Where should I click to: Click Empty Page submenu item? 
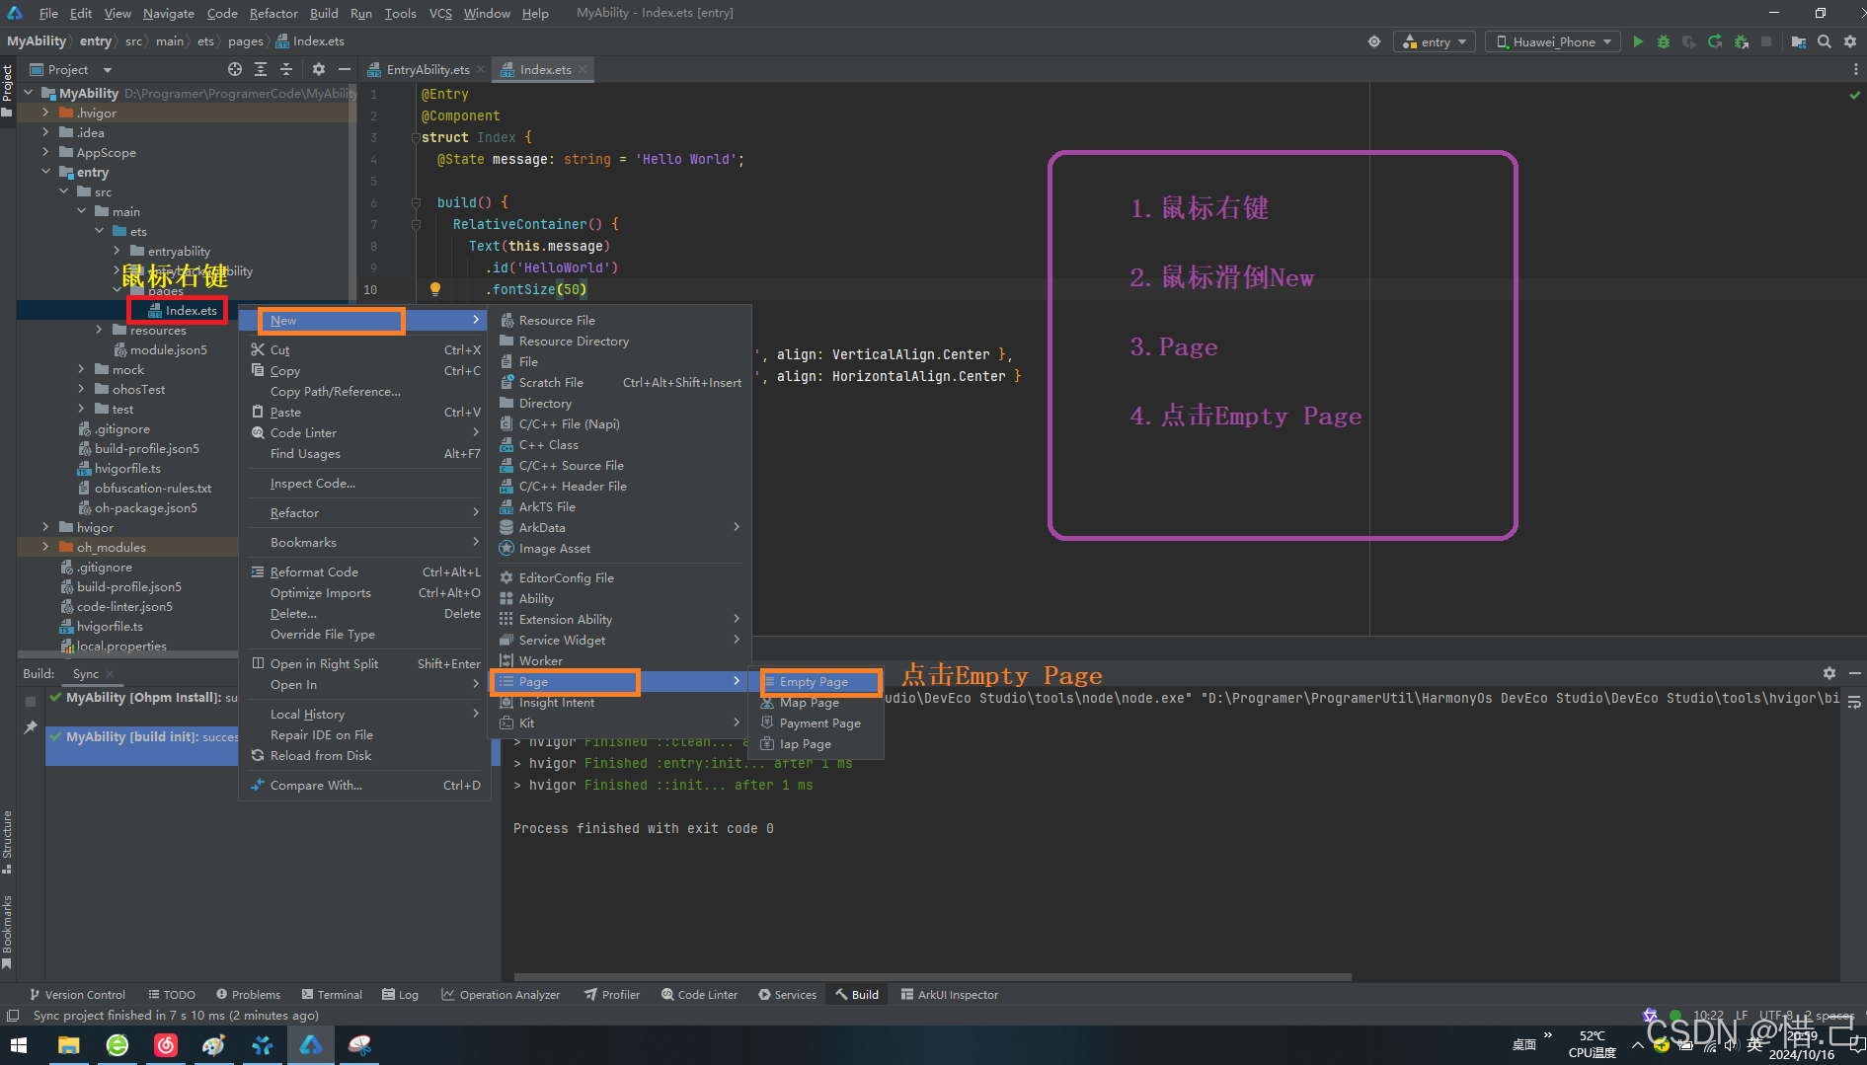click(x=818, y=681)
